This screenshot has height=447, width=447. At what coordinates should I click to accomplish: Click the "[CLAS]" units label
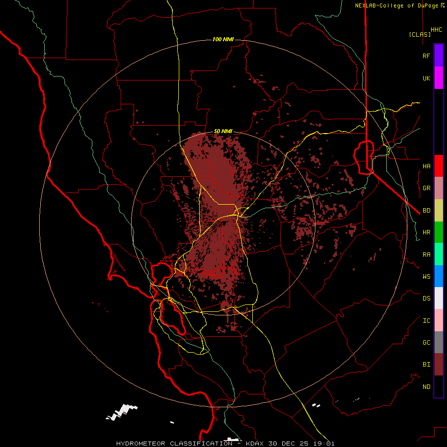tap(420, 34)
